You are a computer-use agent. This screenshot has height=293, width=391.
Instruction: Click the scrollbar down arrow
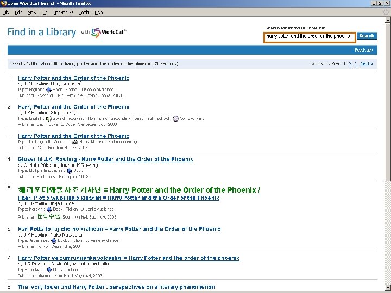(x=388, y=287)
